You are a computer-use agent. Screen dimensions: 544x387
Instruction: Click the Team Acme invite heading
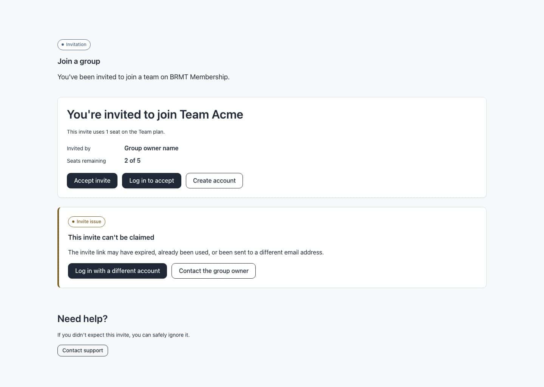pyautogui.click(x=155, y=114)
